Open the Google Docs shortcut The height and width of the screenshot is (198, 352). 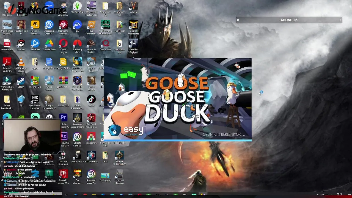coord(49,64)
